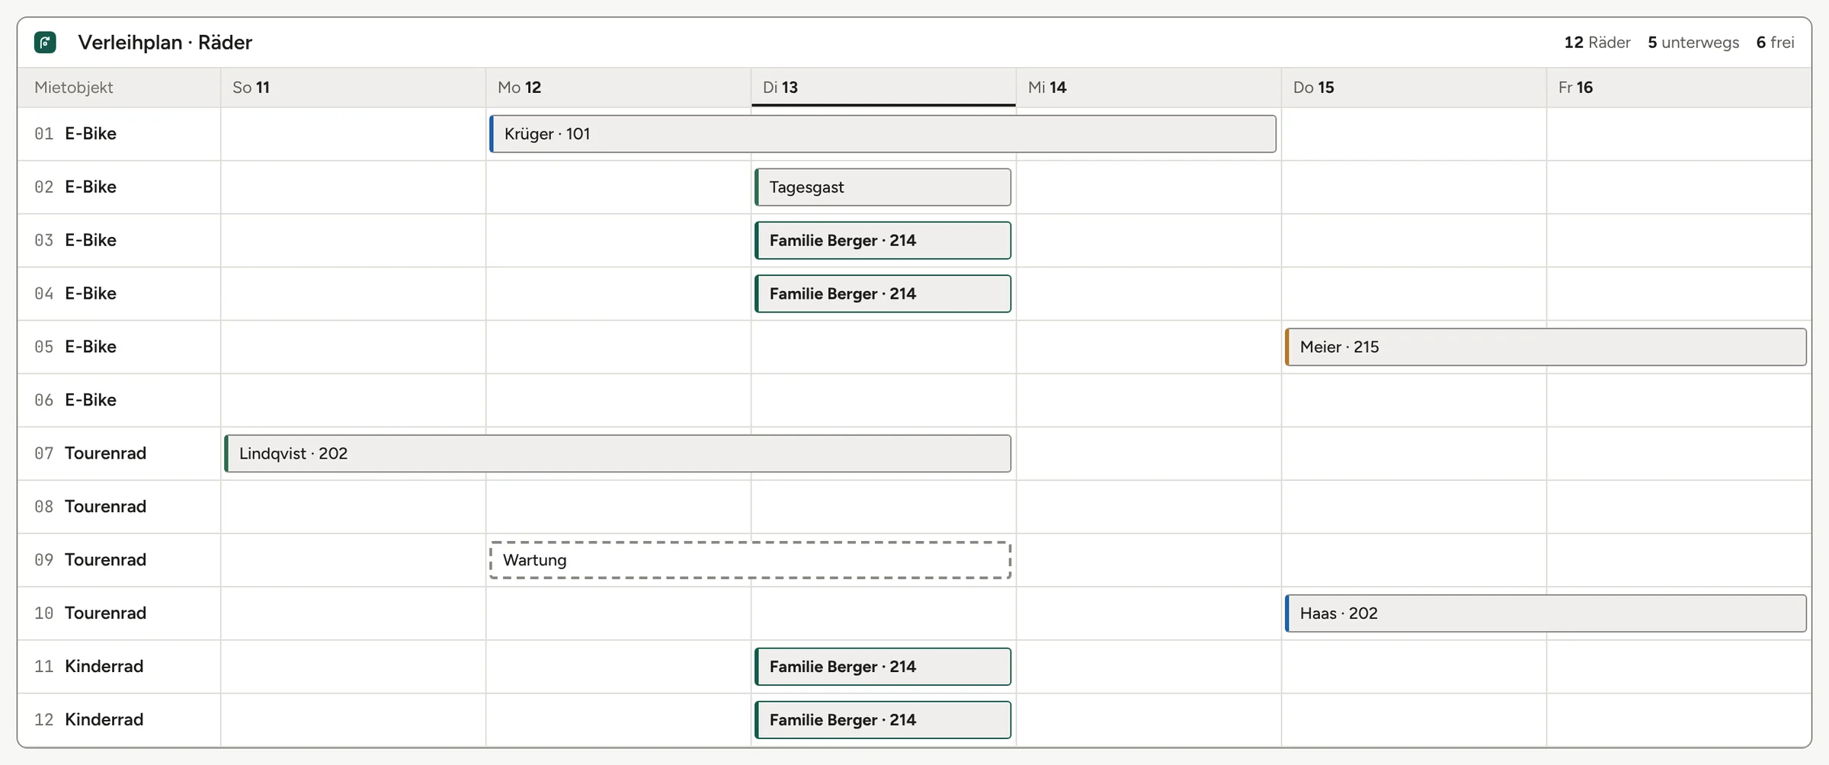Open the "Krüger · 101" booking bar
This screenshot has height=765, width=1829.
coord(882,134)
